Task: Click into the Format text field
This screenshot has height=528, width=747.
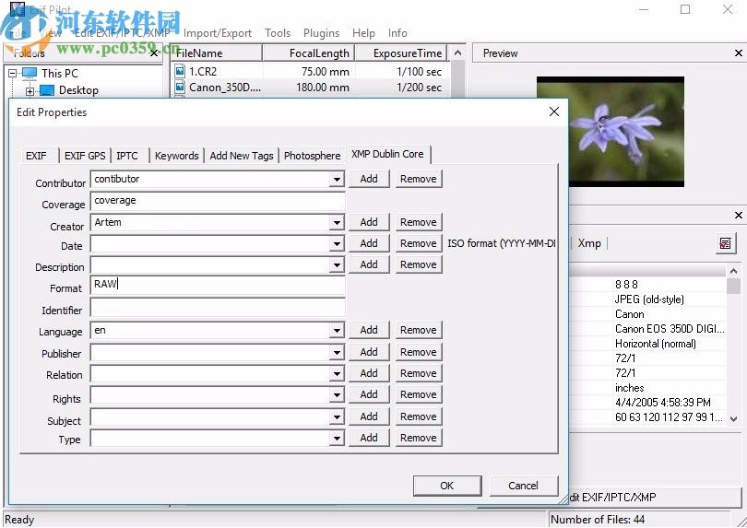Action: coord(218,285)
